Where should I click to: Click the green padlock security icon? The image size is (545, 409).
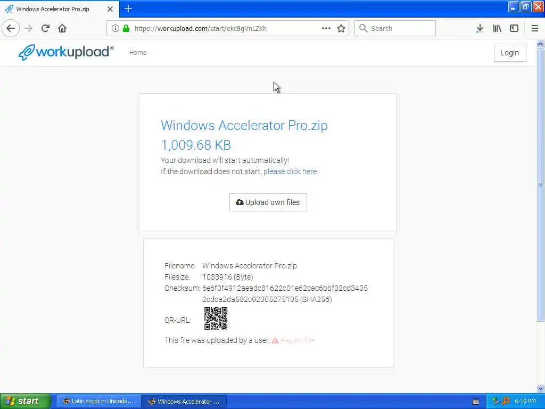point(126,28)
